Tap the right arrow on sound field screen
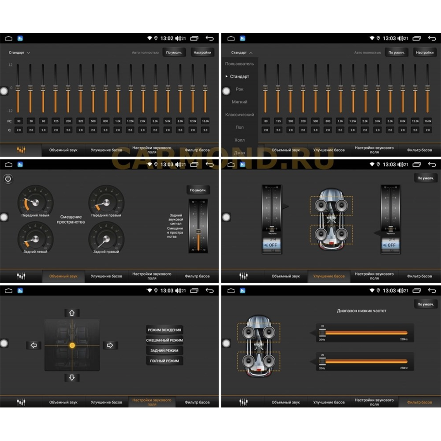This screenshot has height=441, width=441. coord(110,345)
